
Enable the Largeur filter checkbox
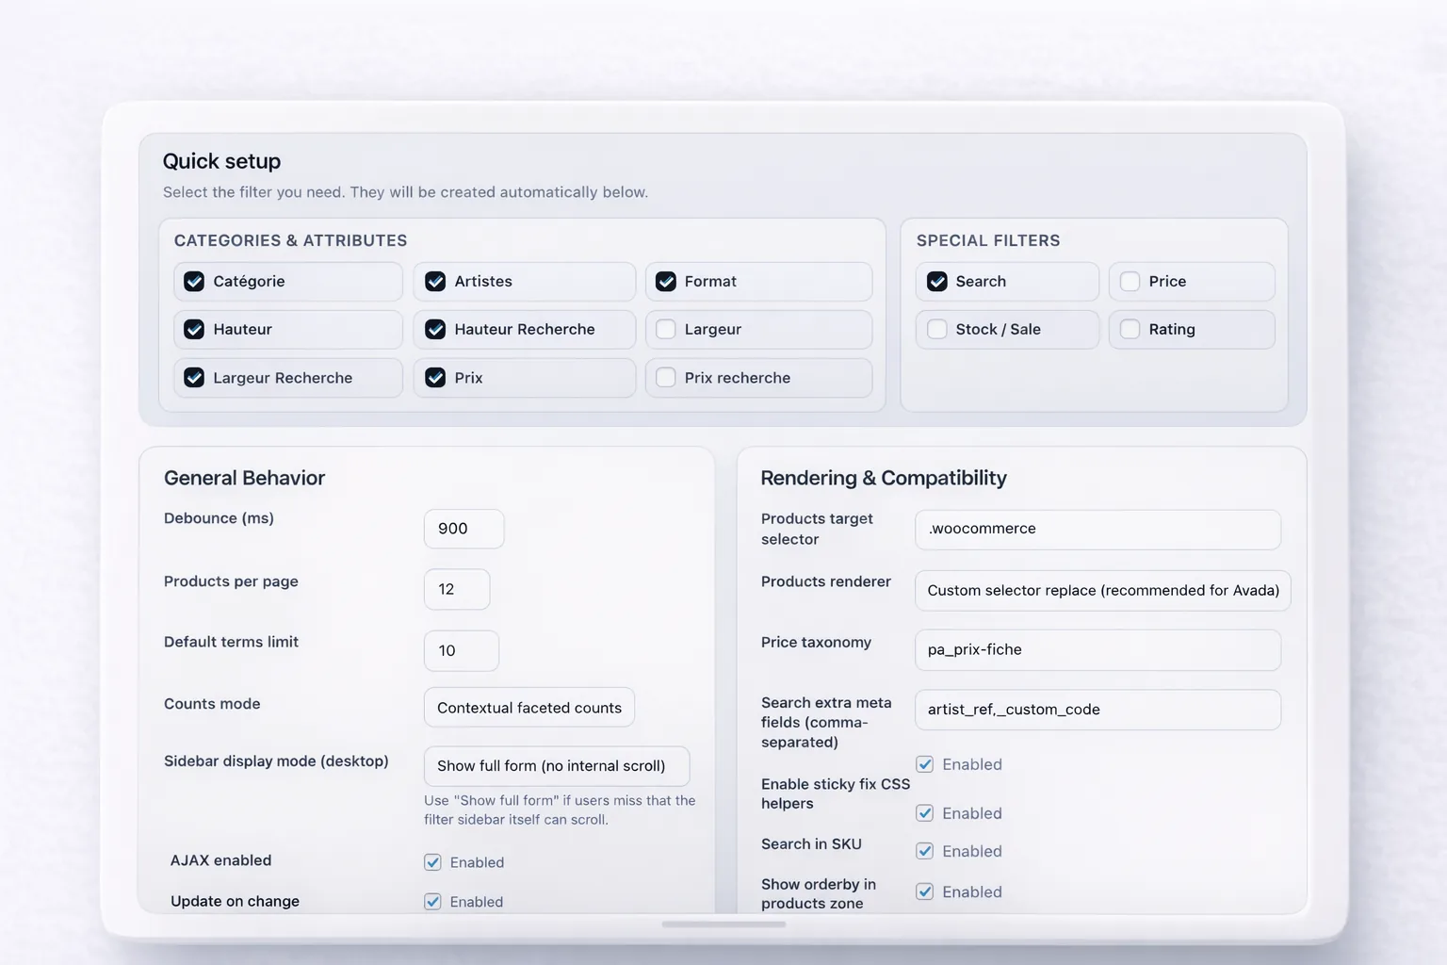click(666, 330)
